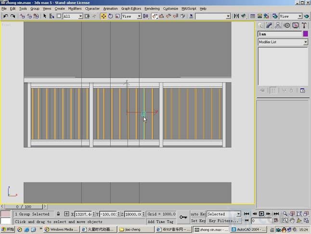Open the Render Scene dialog icon
Screen dimensions: 311x234
tap(275, 16)
